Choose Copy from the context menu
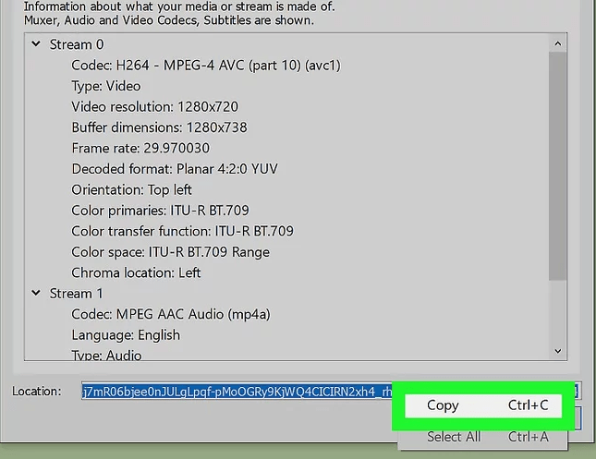Screen dimensions: 596x459 point(443,405)
